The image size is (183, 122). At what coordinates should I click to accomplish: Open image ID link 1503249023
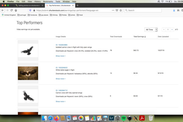pos(62,68)
